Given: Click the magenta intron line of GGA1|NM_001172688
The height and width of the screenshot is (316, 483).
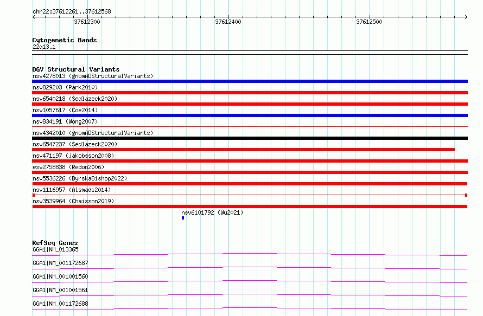Looking at the screenshot, I should point(250,308).
